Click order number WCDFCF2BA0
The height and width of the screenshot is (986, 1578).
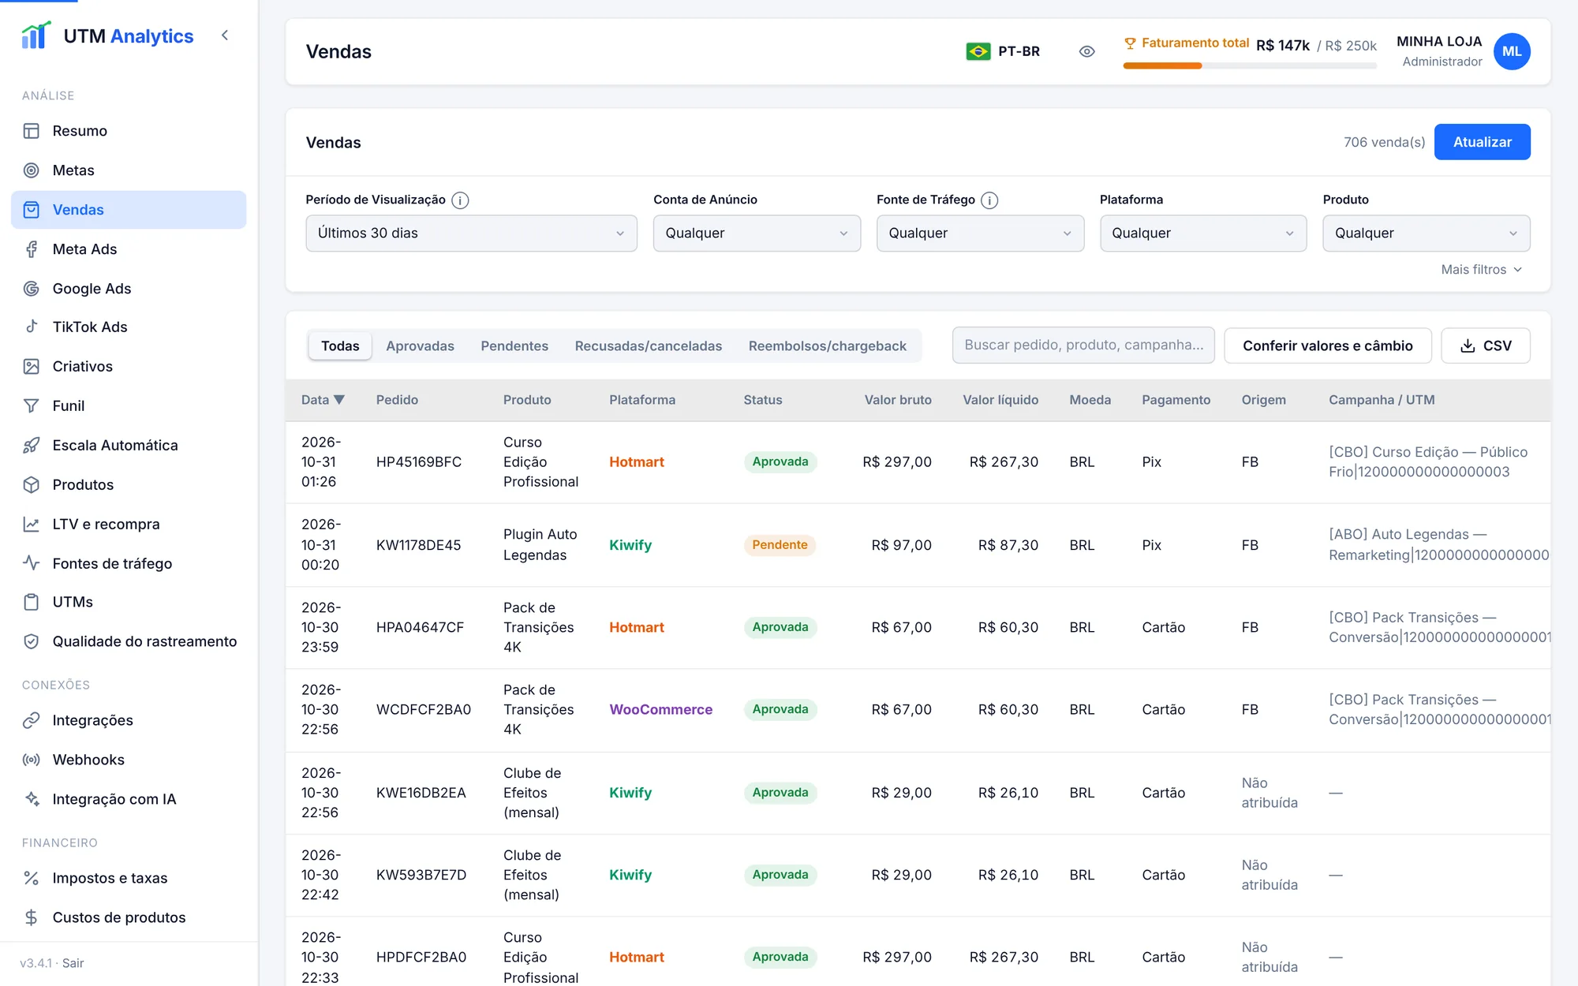(424, 710)
